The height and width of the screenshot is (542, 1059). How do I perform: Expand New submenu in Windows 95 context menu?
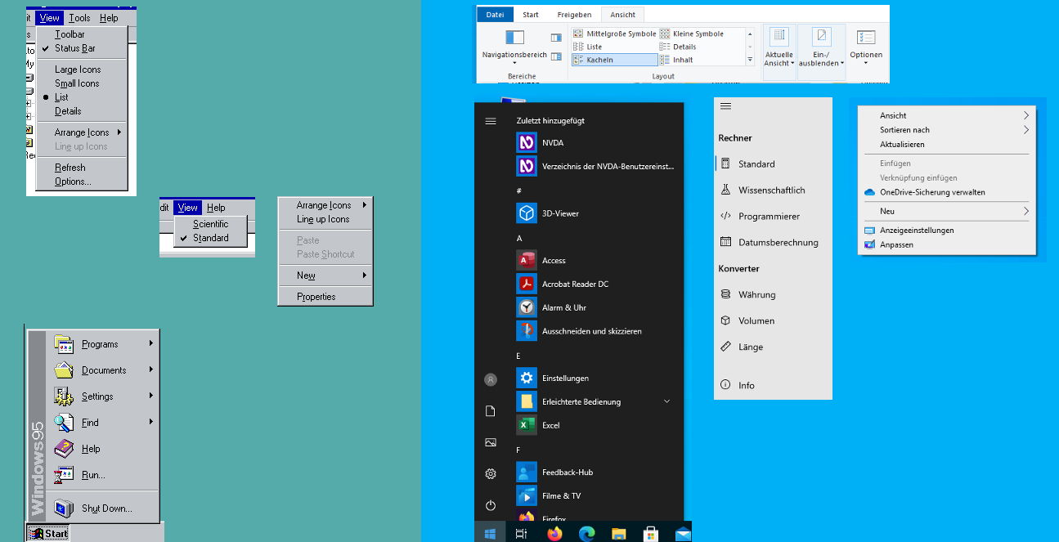[x=325, y=275]
